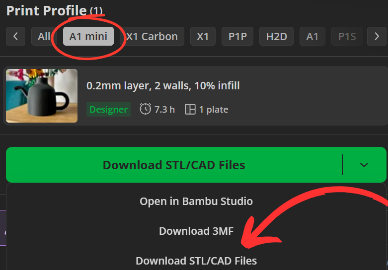The image size is (388, 270).
Task: Filter profiles by X1 Carbon
Action: [x=152, y=36]
